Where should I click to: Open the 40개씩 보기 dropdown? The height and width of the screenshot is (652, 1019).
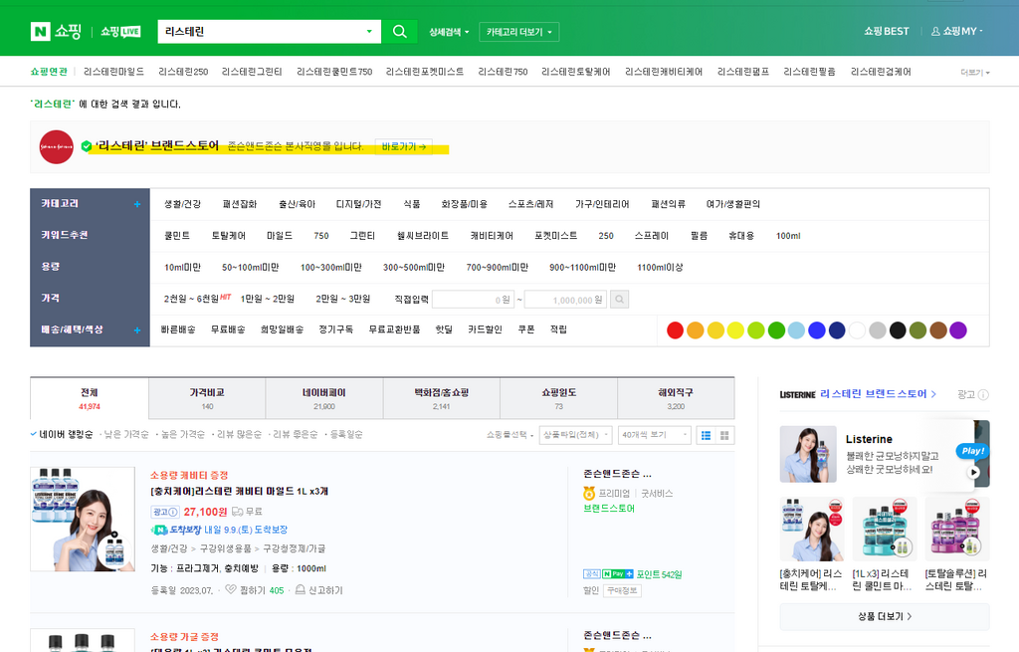click(654, 435)
